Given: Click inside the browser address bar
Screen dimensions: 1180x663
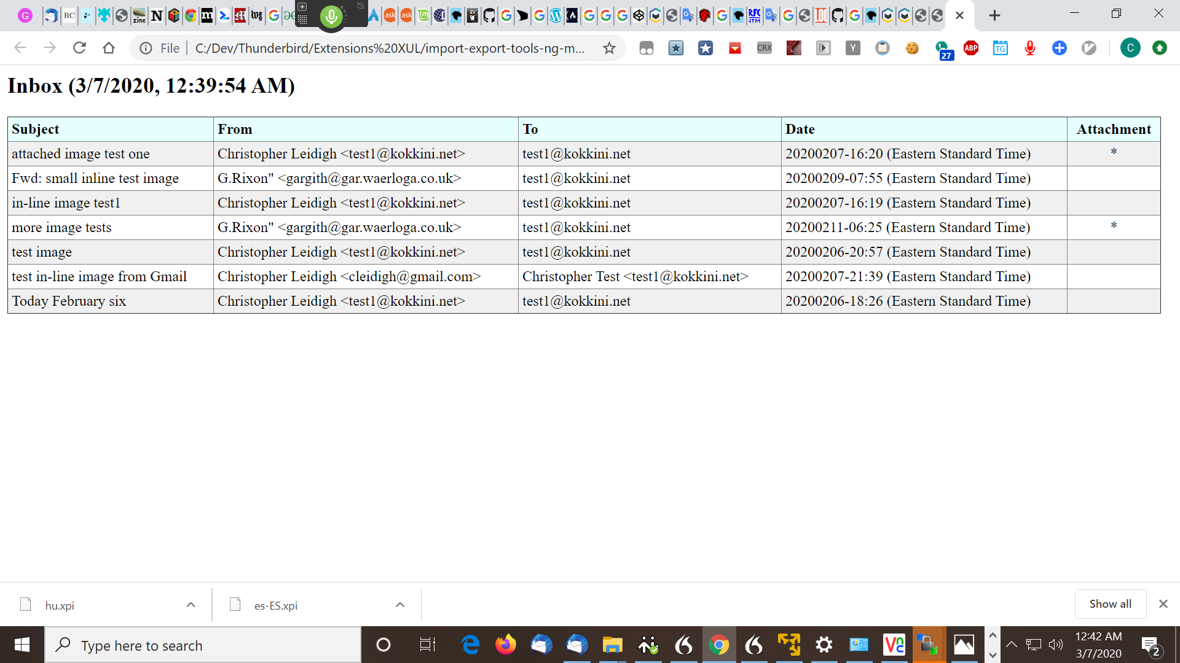Looking at the screenshot, I should click(x=369, y=48).
